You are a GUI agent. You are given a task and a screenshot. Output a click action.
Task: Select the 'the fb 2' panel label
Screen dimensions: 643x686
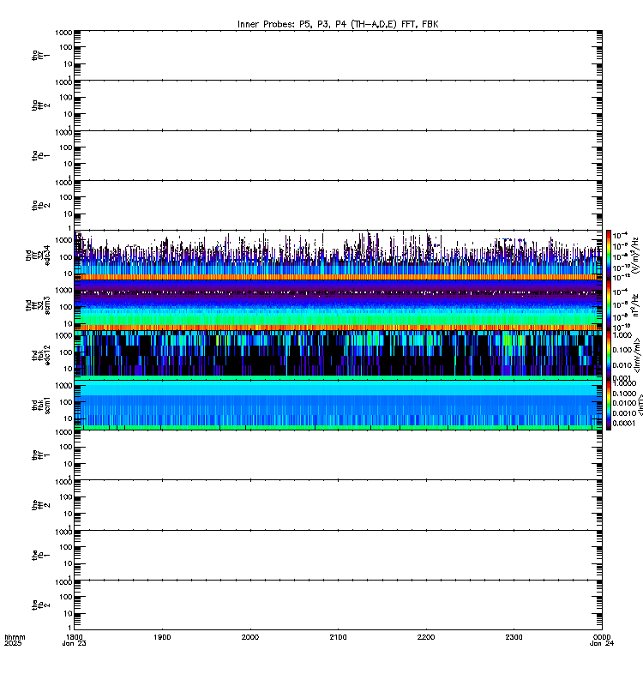tap(40, 605)
